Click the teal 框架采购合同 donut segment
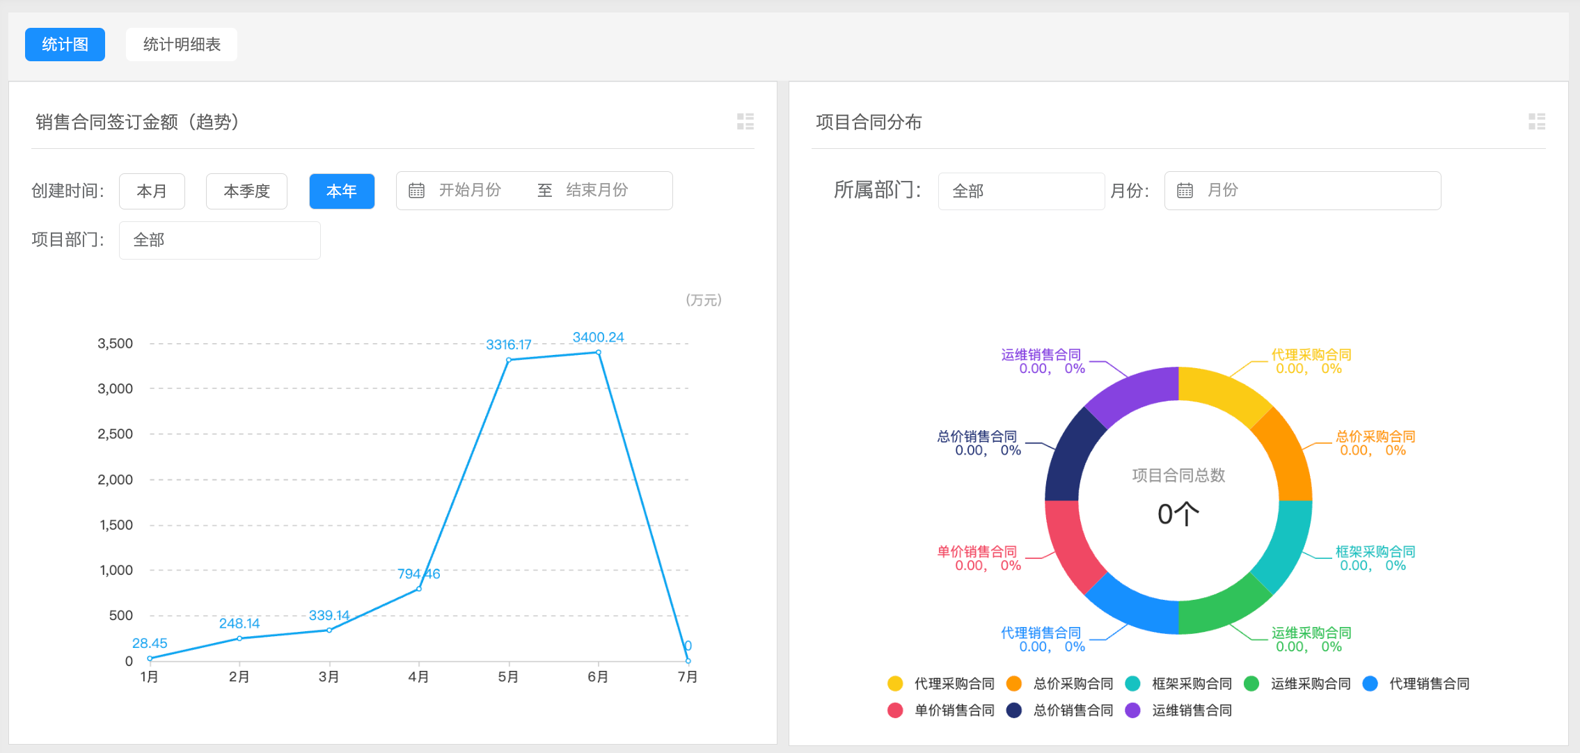Screen dimensions: 1580x753 click(x=1286, y=546)
